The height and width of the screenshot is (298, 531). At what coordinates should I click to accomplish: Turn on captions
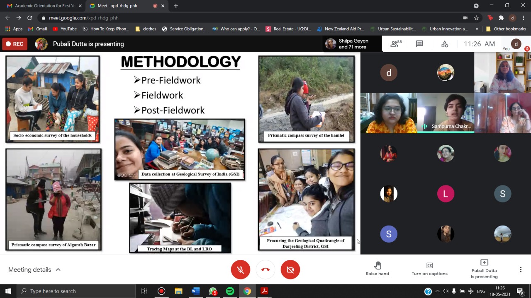429,269
